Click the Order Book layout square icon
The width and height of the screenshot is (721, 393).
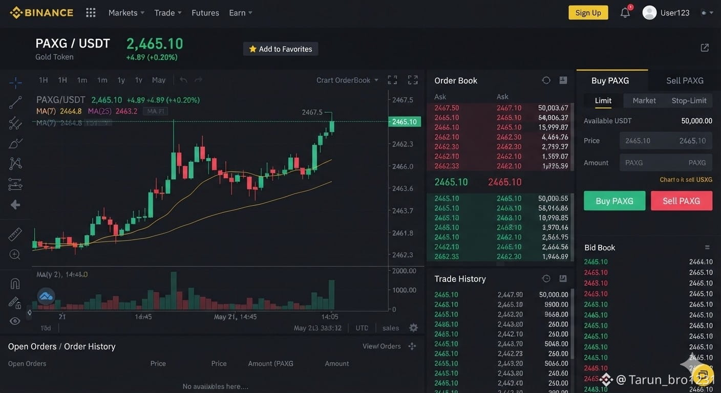563,80
